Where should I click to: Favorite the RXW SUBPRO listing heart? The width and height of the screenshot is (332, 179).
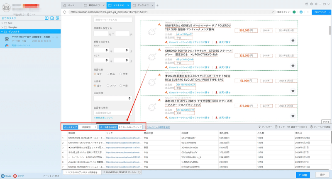tap(293, 91)
